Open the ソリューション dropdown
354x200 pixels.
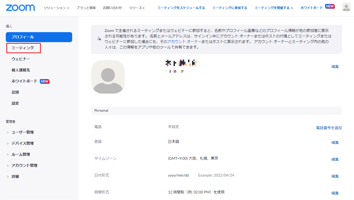tap(56, 8)
